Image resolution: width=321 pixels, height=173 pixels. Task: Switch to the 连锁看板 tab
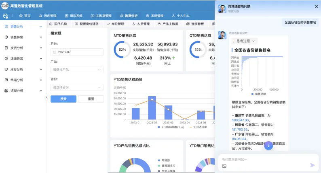pyautogui.click(x=195, y=24)
